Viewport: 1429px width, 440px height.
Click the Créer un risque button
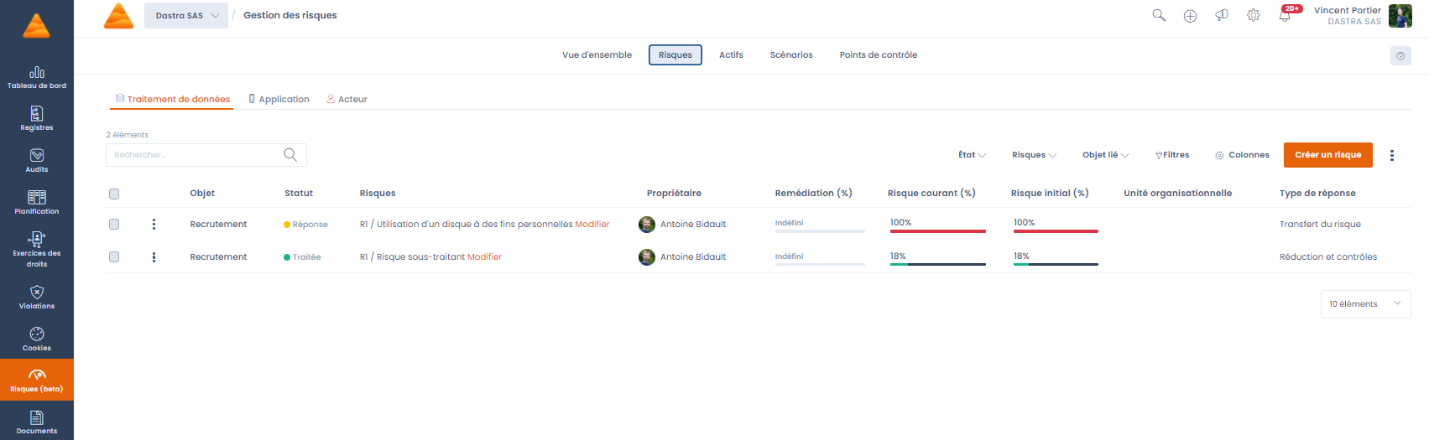point(1327,155)
